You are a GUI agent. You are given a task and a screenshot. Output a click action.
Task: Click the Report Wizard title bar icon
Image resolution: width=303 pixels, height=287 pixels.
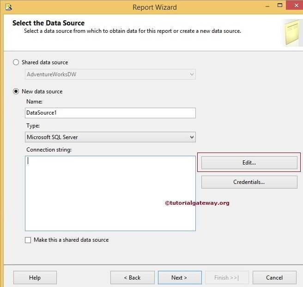click(x=9, y=7)
